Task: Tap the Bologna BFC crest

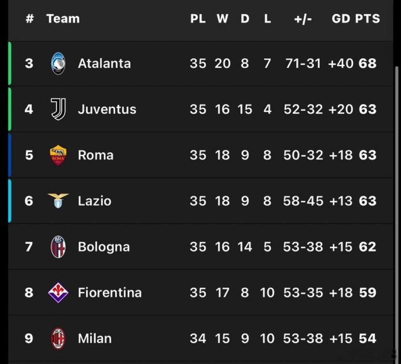Action: [x=58, y=247]
